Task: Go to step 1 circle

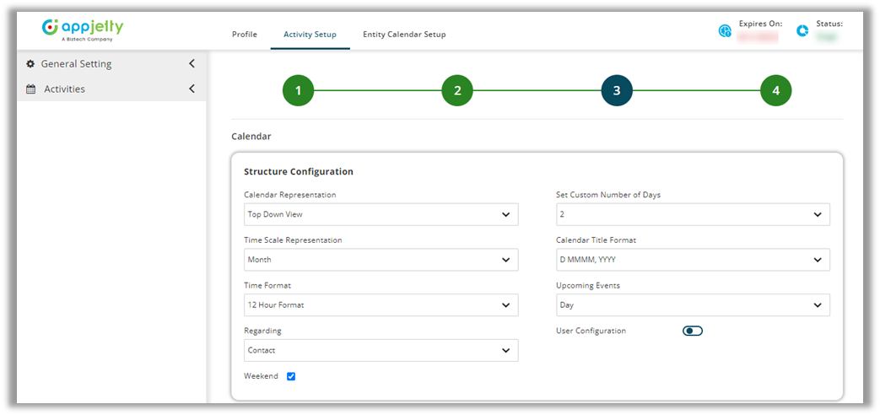Action: [x=298, y=91]
